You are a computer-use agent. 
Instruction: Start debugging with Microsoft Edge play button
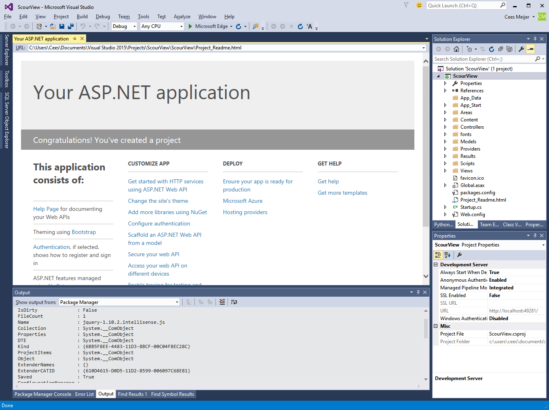[x=190, y=26]
